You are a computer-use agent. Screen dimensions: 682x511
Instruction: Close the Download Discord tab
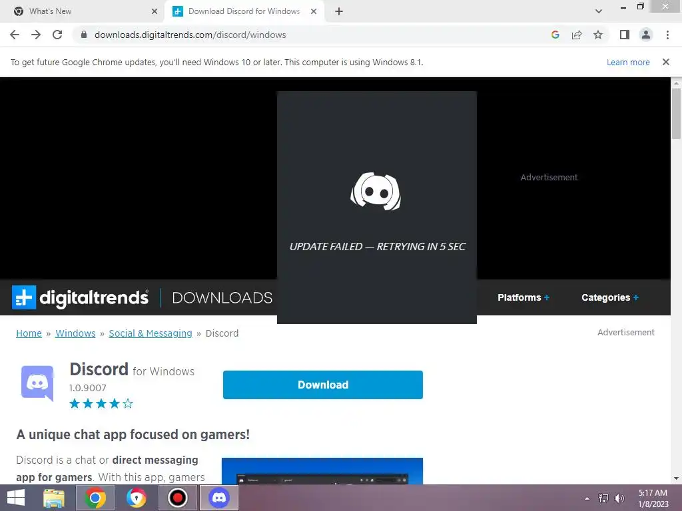(x=314, y=11)
